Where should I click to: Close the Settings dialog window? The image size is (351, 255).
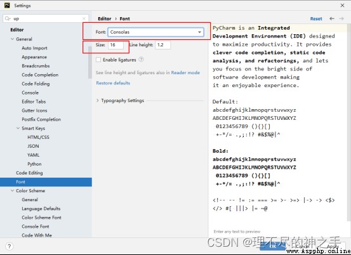coord(342,5)
